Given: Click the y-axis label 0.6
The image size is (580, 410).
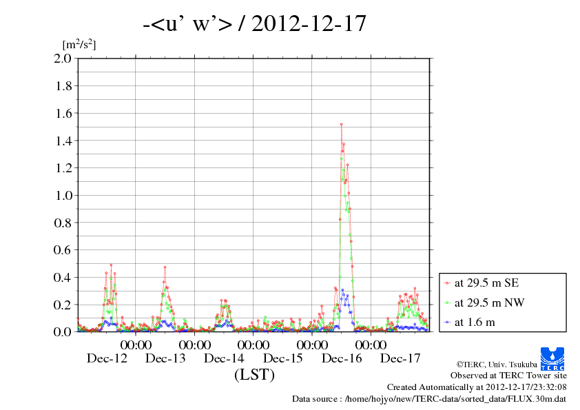Looking at the screenshot, I should click(x=63, y=250).
